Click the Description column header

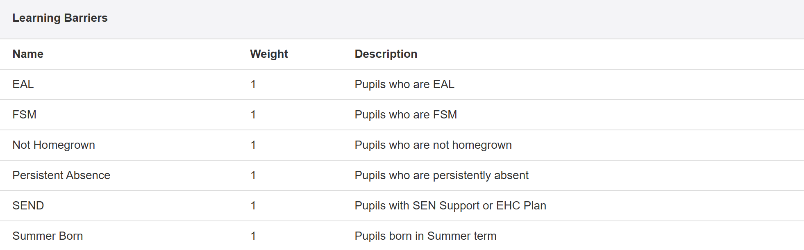click(386, 54)
